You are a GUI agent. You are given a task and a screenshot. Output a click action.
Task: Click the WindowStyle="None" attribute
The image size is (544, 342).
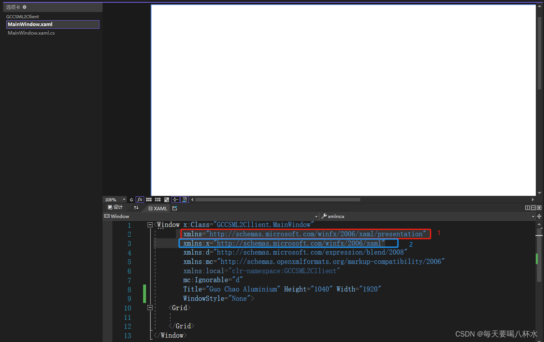pos(217,298)
